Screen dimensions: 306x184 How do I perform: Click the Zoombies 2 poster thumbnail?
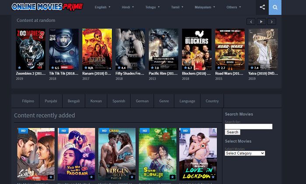31,49
